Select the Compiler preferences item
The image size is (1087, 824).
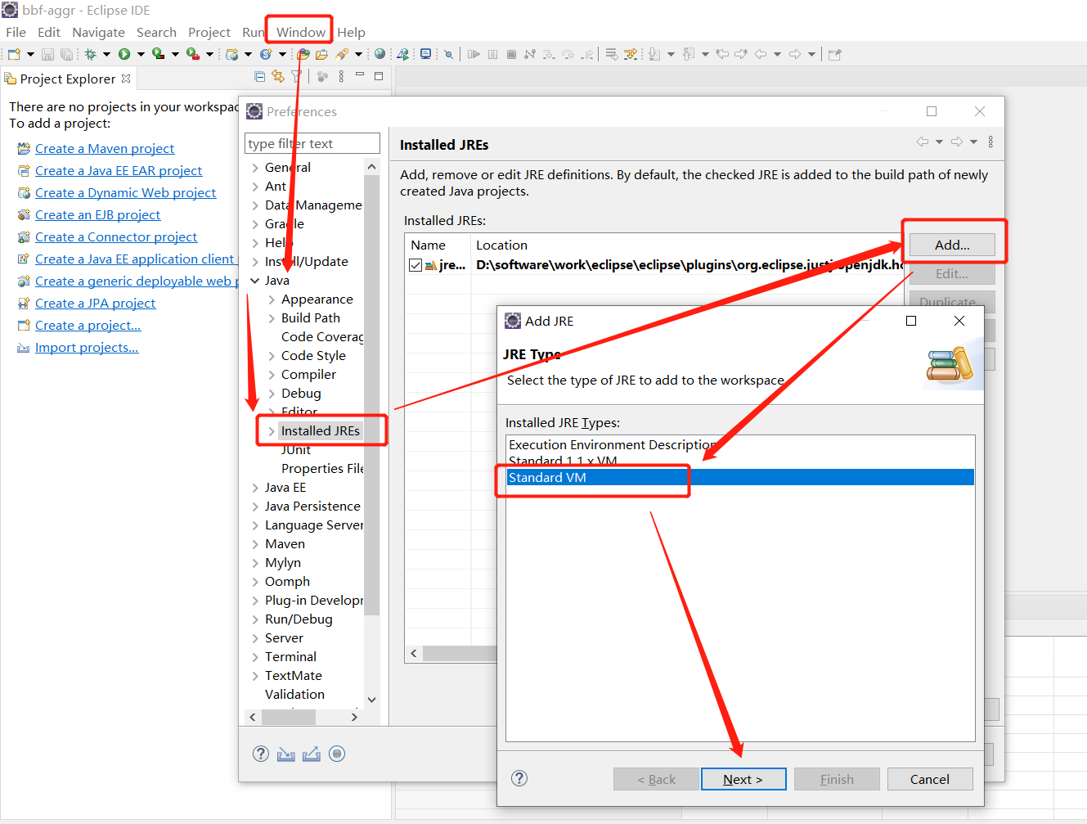pos(308,375)
